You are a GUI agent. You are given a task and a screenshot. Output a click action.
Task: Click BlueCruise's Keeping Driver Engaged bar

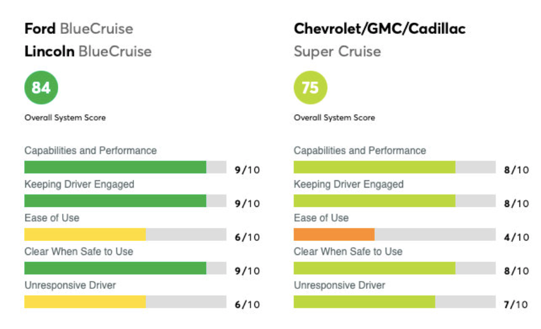pyautogui.click(x=115, y=201)
